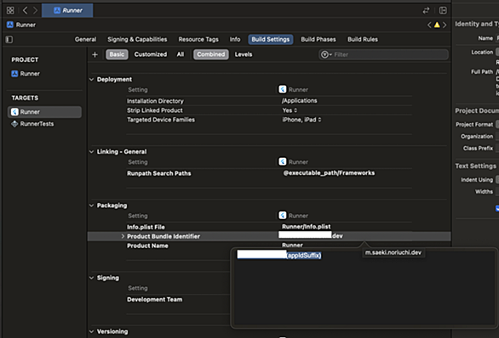Go forward with the right chevron
Screen dimensions: 499x338
coord(35,10)
